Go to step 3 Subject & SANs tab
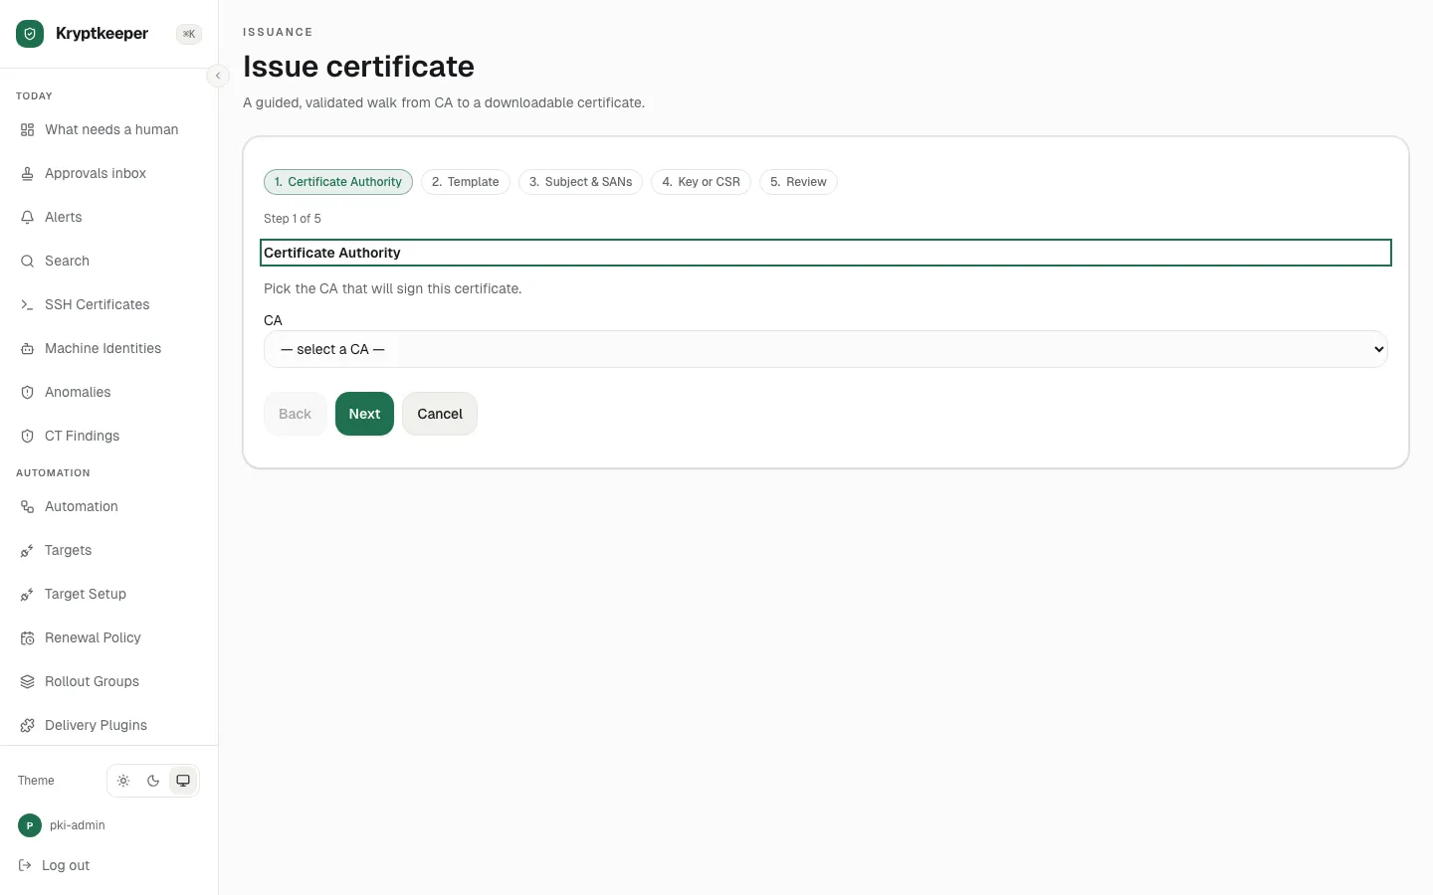The width and height of the screenshot is (1433, 895). point(580,182)
